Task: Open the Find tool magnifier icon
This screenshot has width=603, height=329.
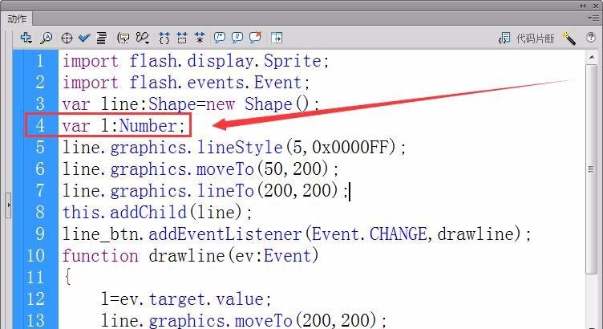Action: (47, 38)
